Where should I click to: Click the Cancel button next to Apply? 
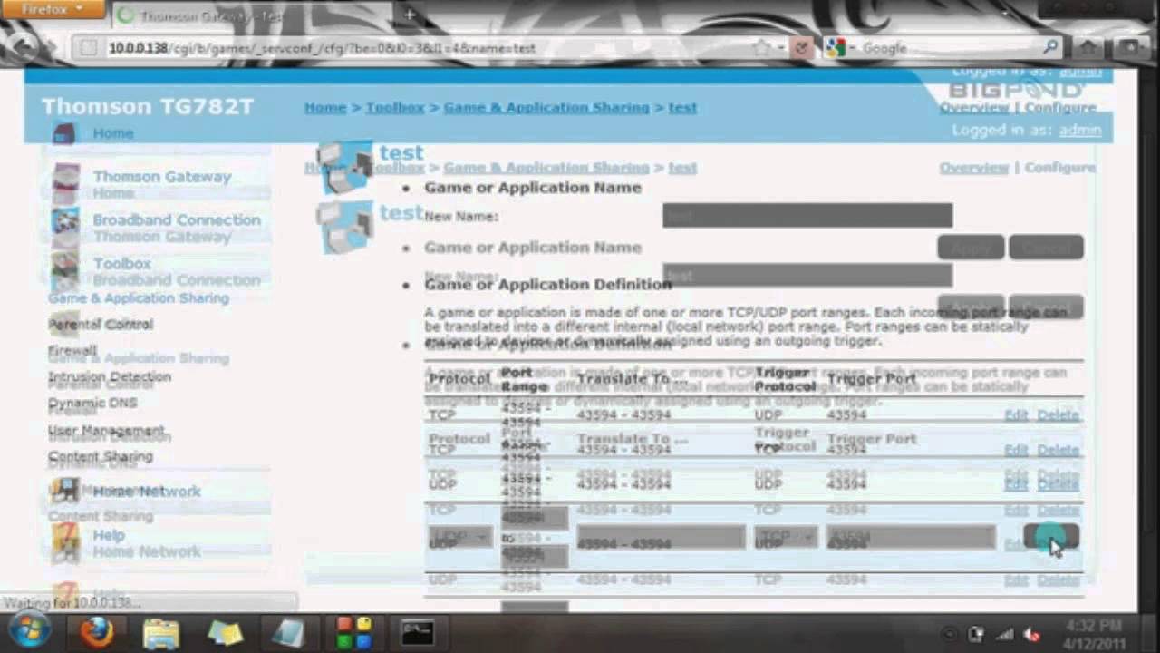pos(1046,248)
